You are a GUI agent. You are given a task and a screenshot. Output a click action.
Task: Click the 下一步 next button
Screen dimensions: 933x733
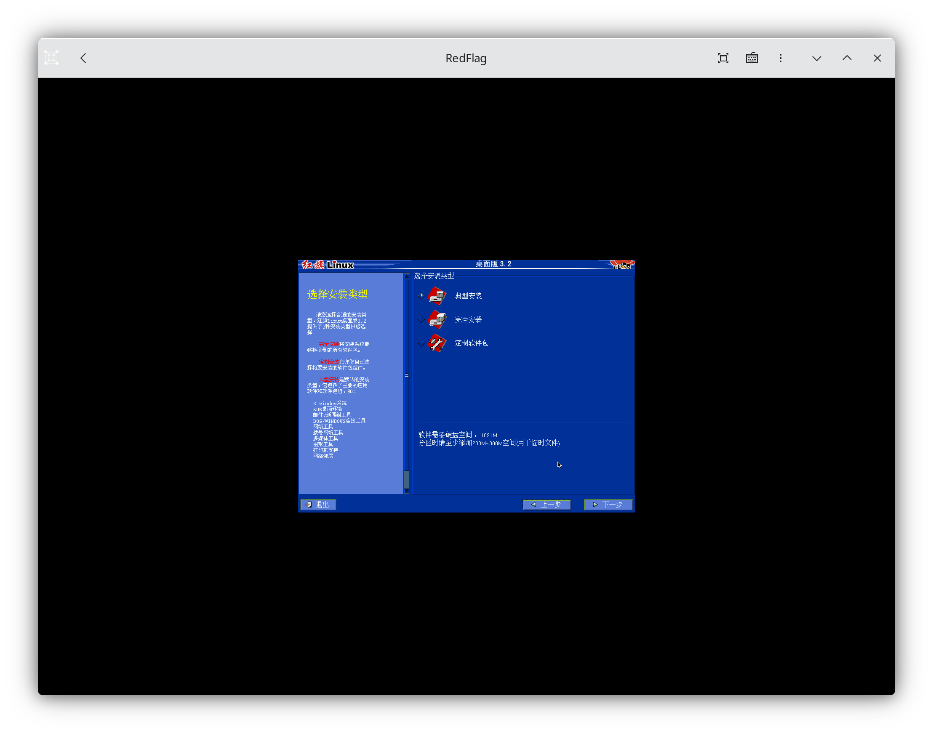point(608,505)
